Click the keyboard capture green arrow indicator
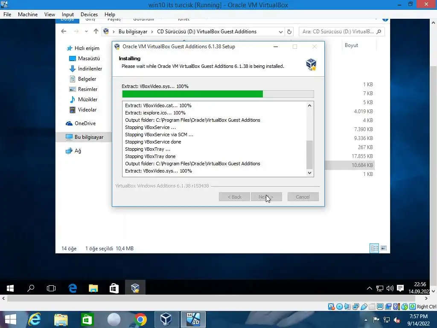 pyautogui.click(x=412, y=307)
